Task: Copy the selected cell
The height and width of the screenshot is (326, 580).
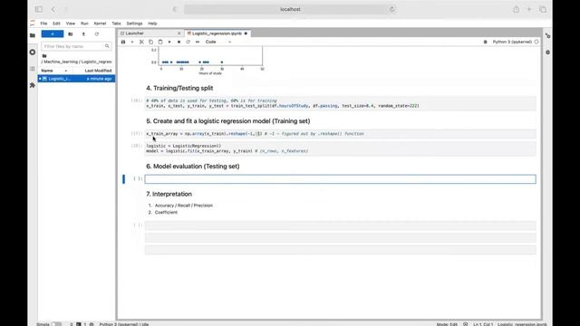Action: pos(151,42)
